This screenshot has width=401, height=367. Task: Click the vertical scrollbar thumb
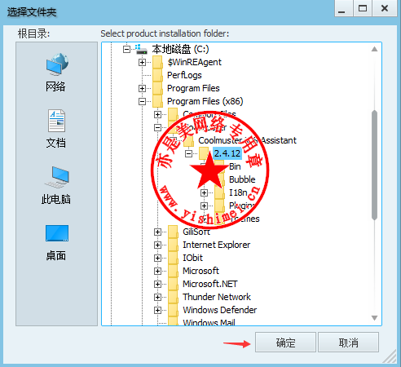tap(374, 165)
